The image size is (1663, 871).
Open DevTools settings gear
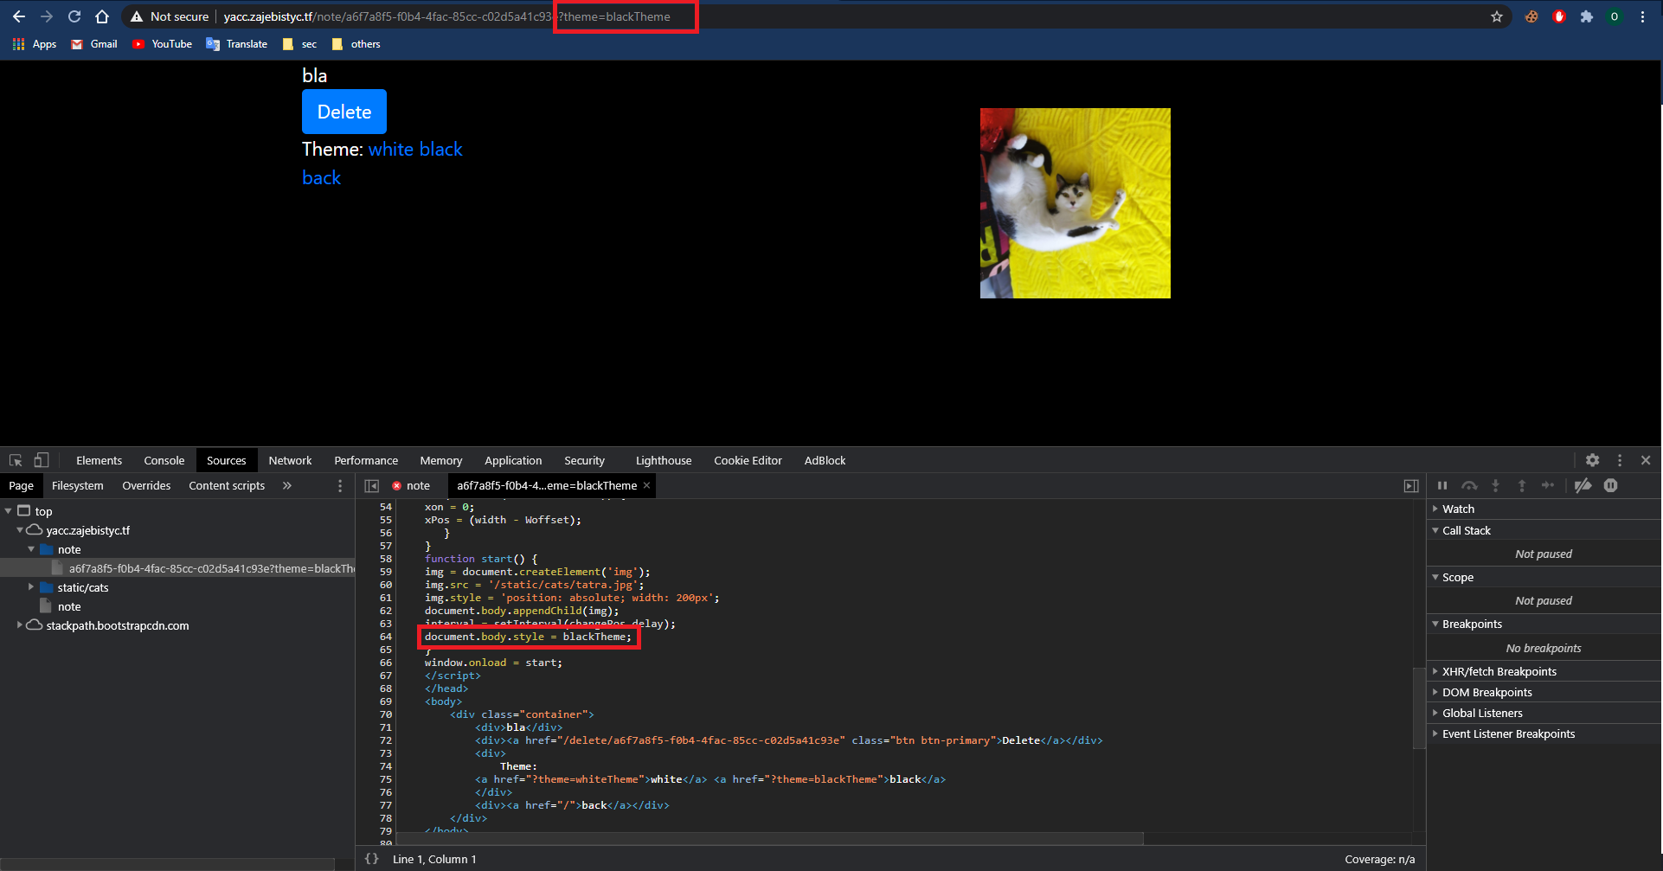[x=1592, y=460]
